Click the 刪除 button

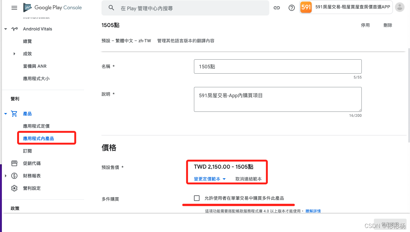tap(388, 25)
